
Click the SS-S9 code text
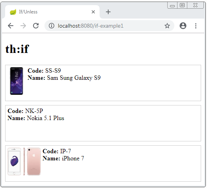(x=53, y=71)
